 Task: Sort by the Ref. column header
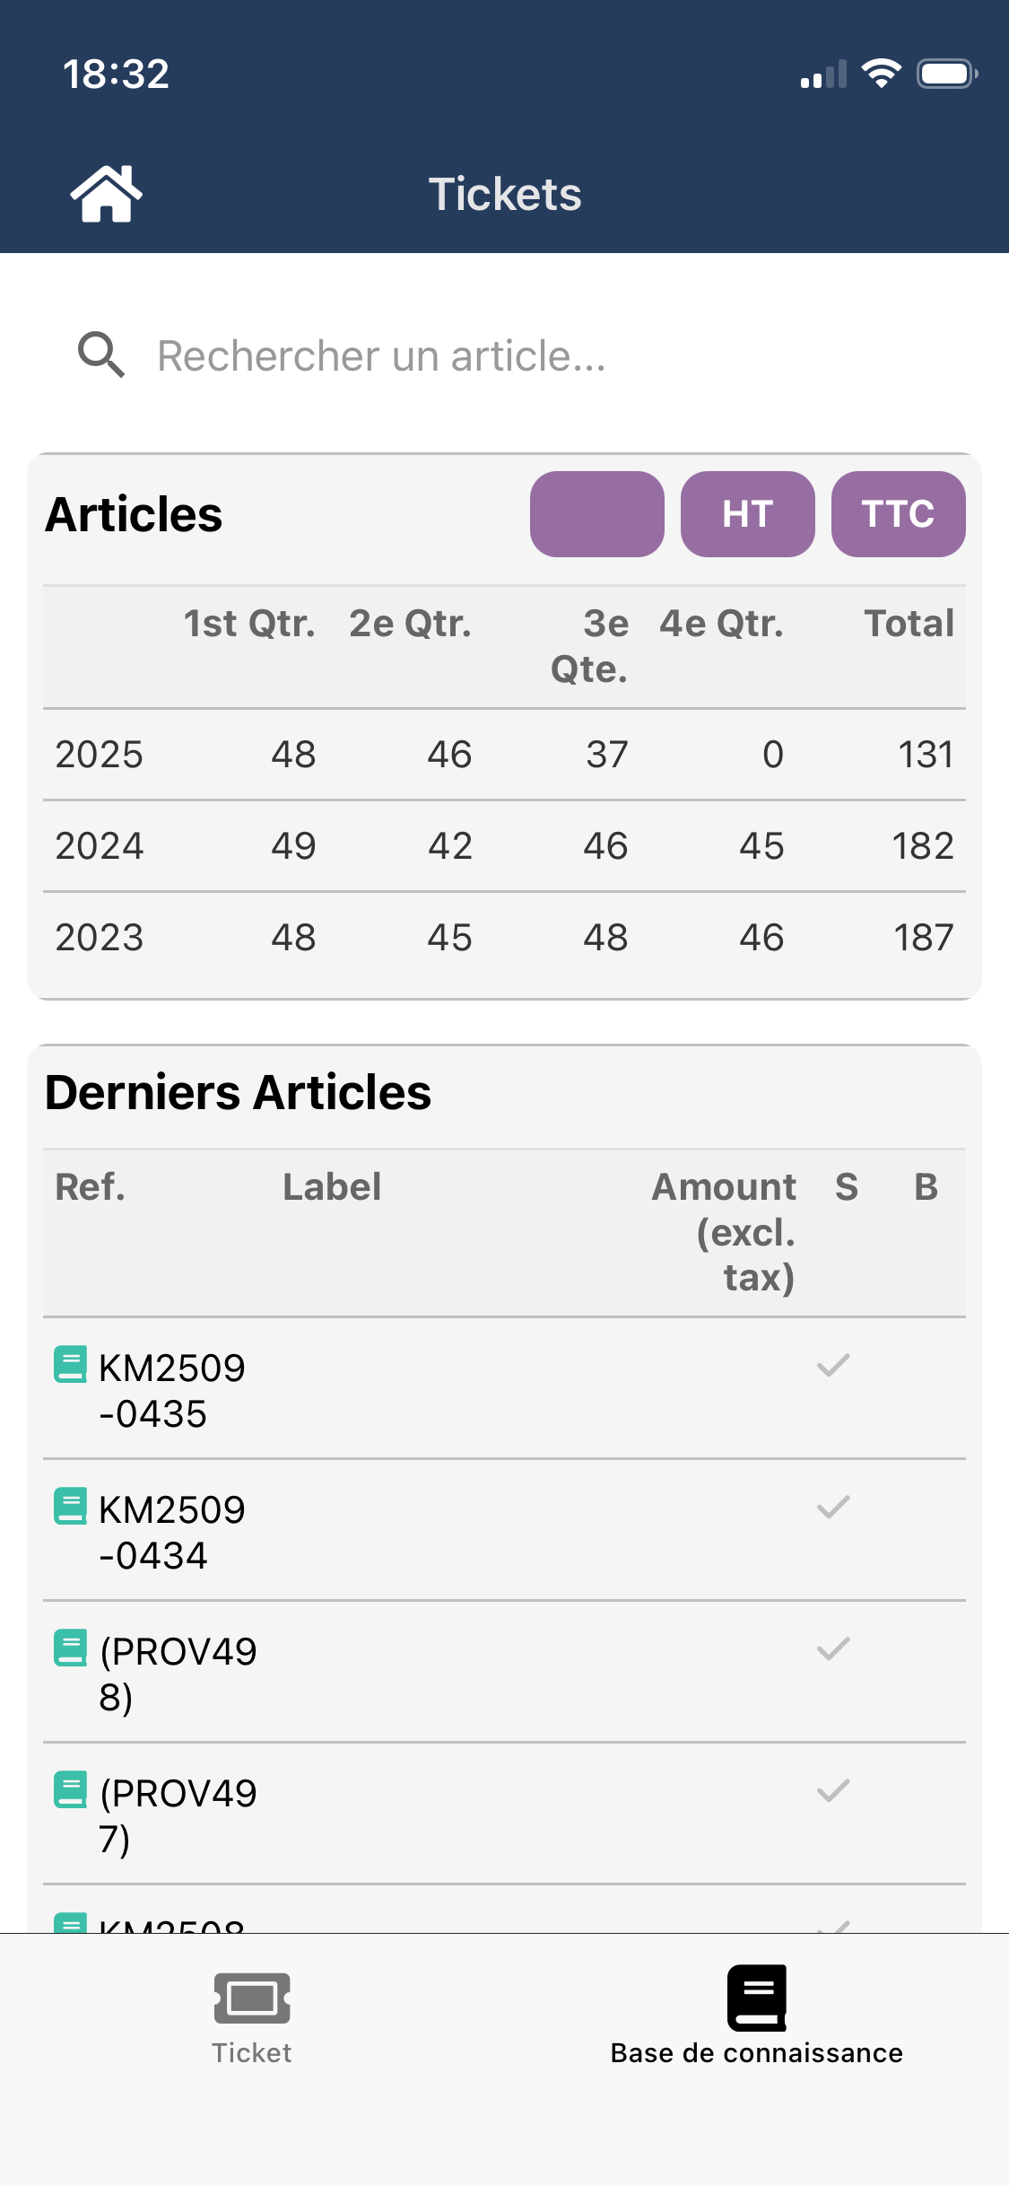coord(91,1186)
